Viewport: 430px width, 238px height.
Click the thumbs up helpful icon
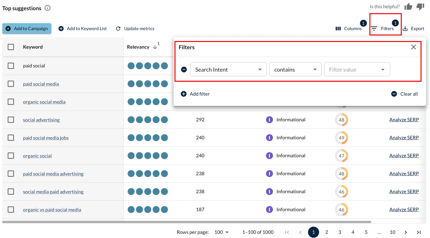click(x=408, y=7)
